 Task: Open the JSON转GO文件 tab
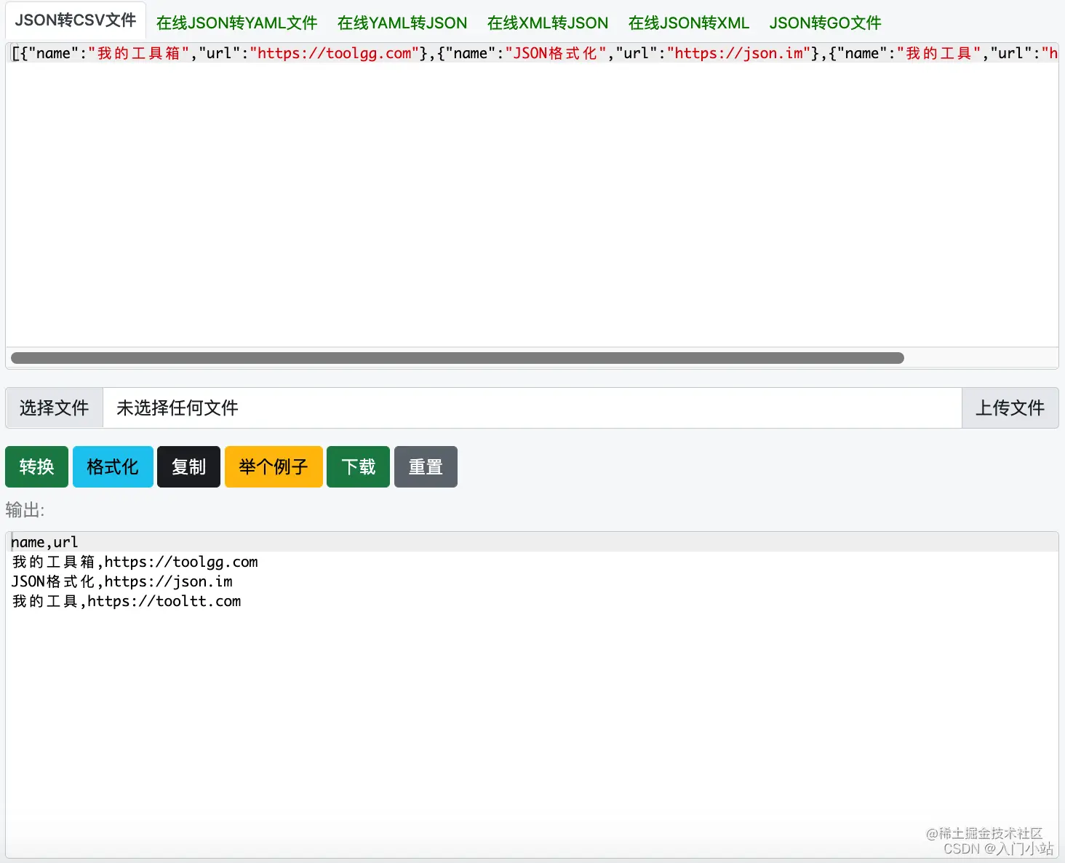pyautogui.click(x=825, y=23)
